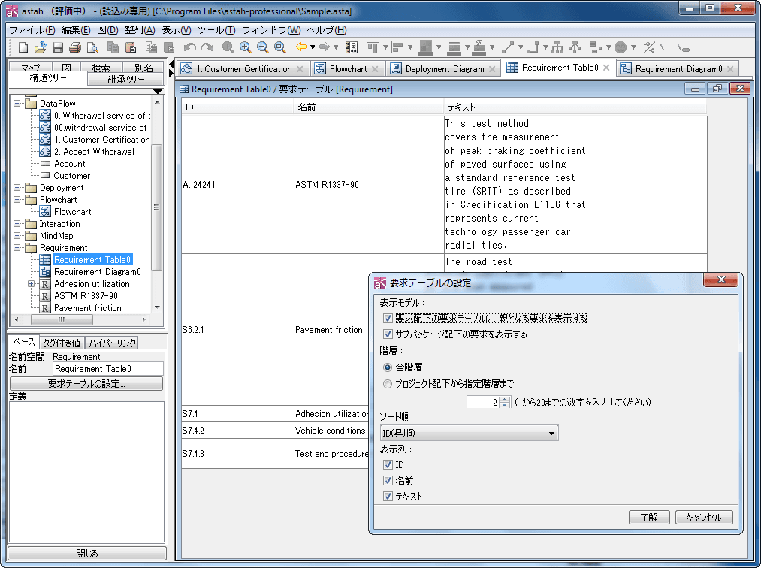Collapse the Requirement folder node

(17, 248)
